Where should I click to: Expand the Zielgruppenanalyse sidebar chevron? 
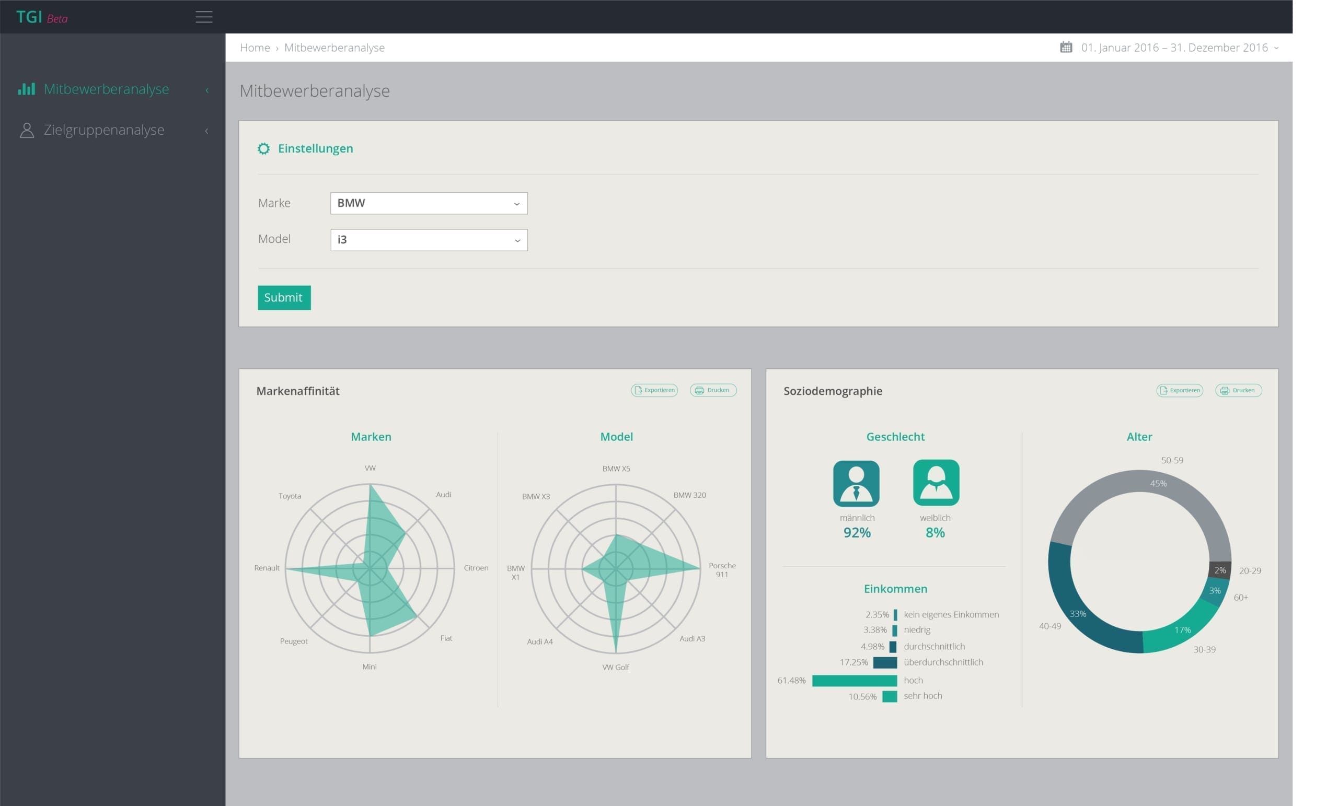click(206, 130)
